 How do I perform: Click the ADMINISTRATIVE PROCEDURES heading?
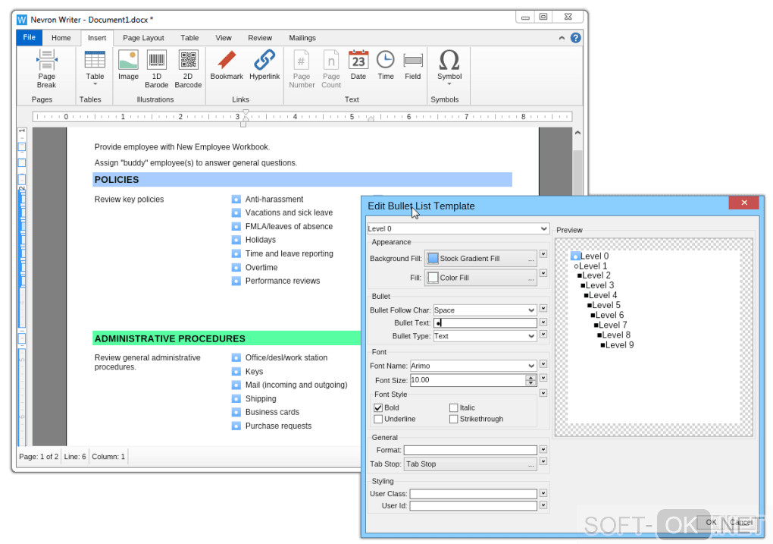coord(170,338)
